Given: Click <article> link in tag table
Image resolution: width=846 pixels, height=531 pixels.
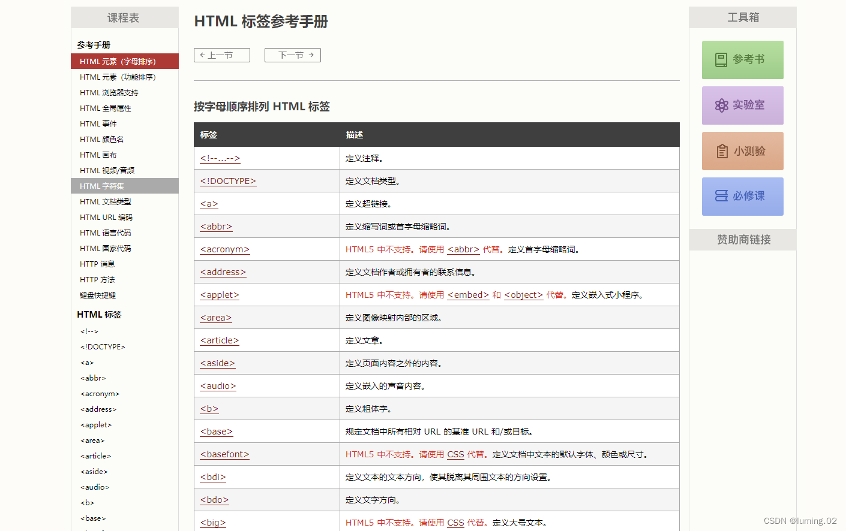Looking at the screenshot, I should click(x=220, y=340).
